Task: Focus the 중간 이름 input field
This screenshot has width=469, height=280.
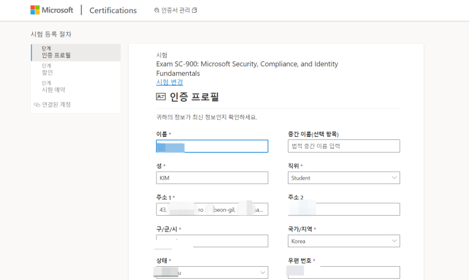Action: [343, 146]
